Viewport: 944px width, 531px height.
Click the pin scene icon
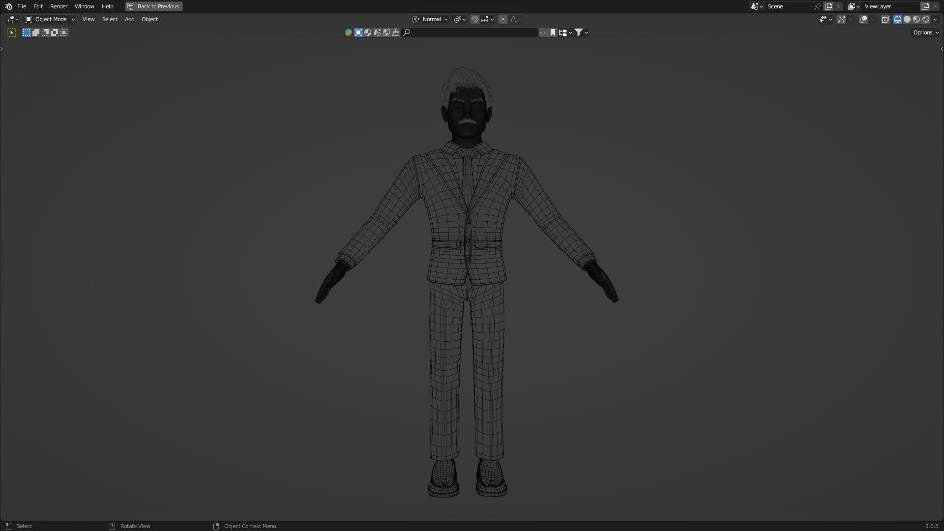(818, 6)
